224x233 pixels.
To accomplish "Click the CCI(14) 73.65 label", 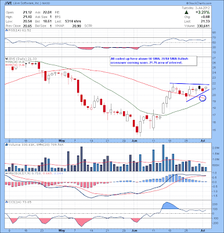I will (x=19, y=202).
